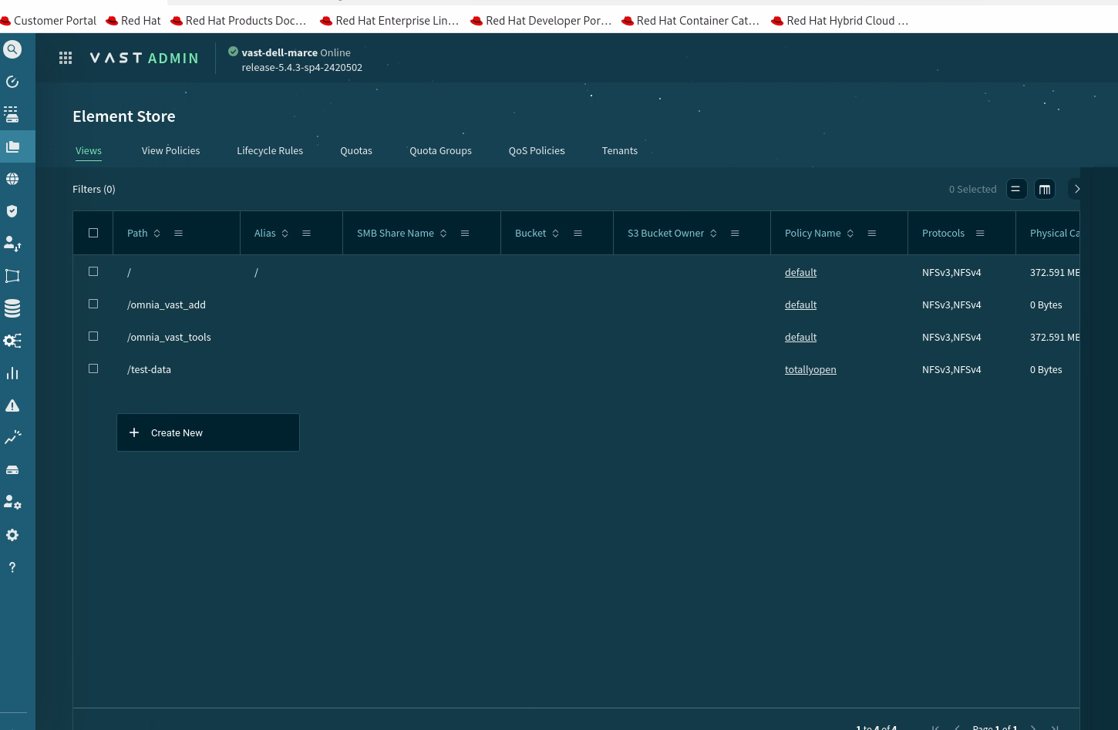Switch to QoS Policies tab
This screenshot has width=1118, height=730.
537,151
